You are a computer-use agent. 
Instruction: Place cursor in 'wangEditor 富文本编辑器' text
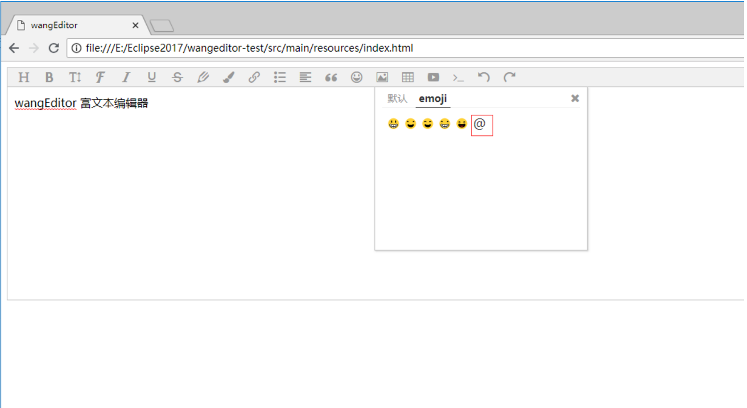(x=81, y=103)
